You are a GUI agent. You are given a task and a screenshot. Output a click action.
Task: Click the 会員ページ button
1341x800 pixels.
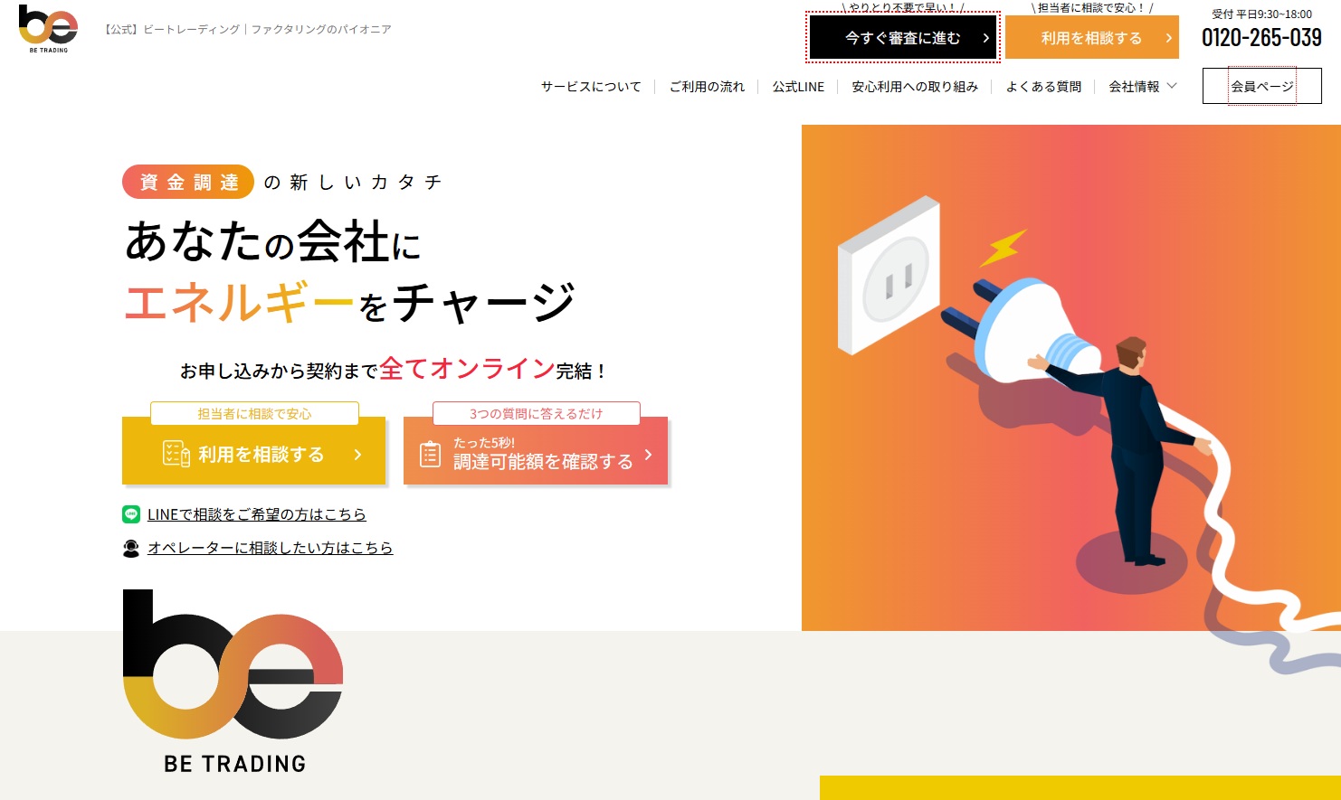pyautogui.click(x=1261, y=86)
